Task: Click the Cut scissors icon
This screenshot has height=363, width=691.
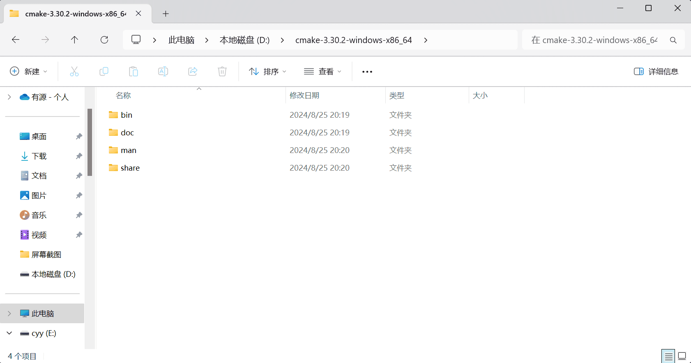Action: tap(74, 71)
